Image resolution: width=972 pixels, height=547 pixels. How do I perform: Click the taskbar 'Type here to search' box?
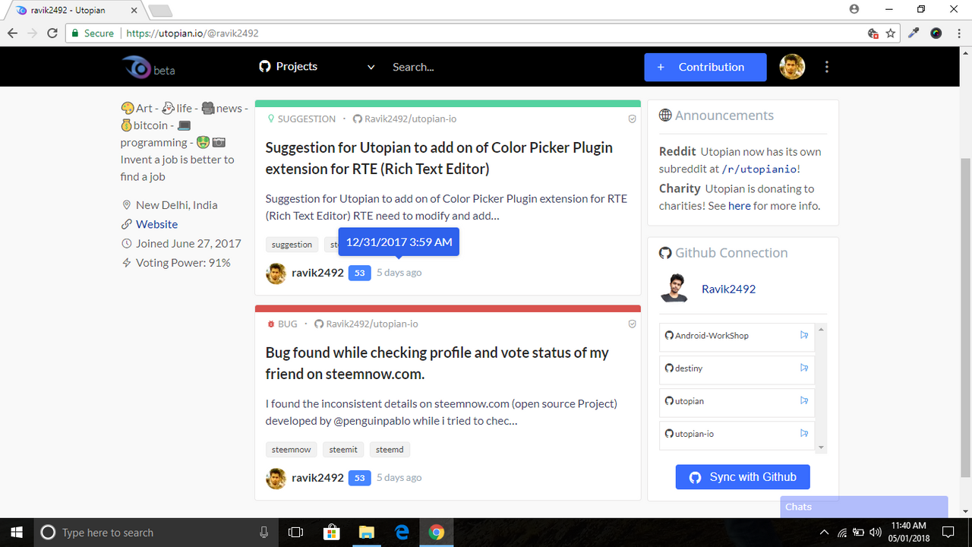click(156, 533)
